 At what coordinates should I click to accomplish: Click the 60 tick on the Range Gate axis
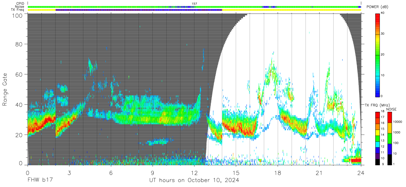coord(20,75)
